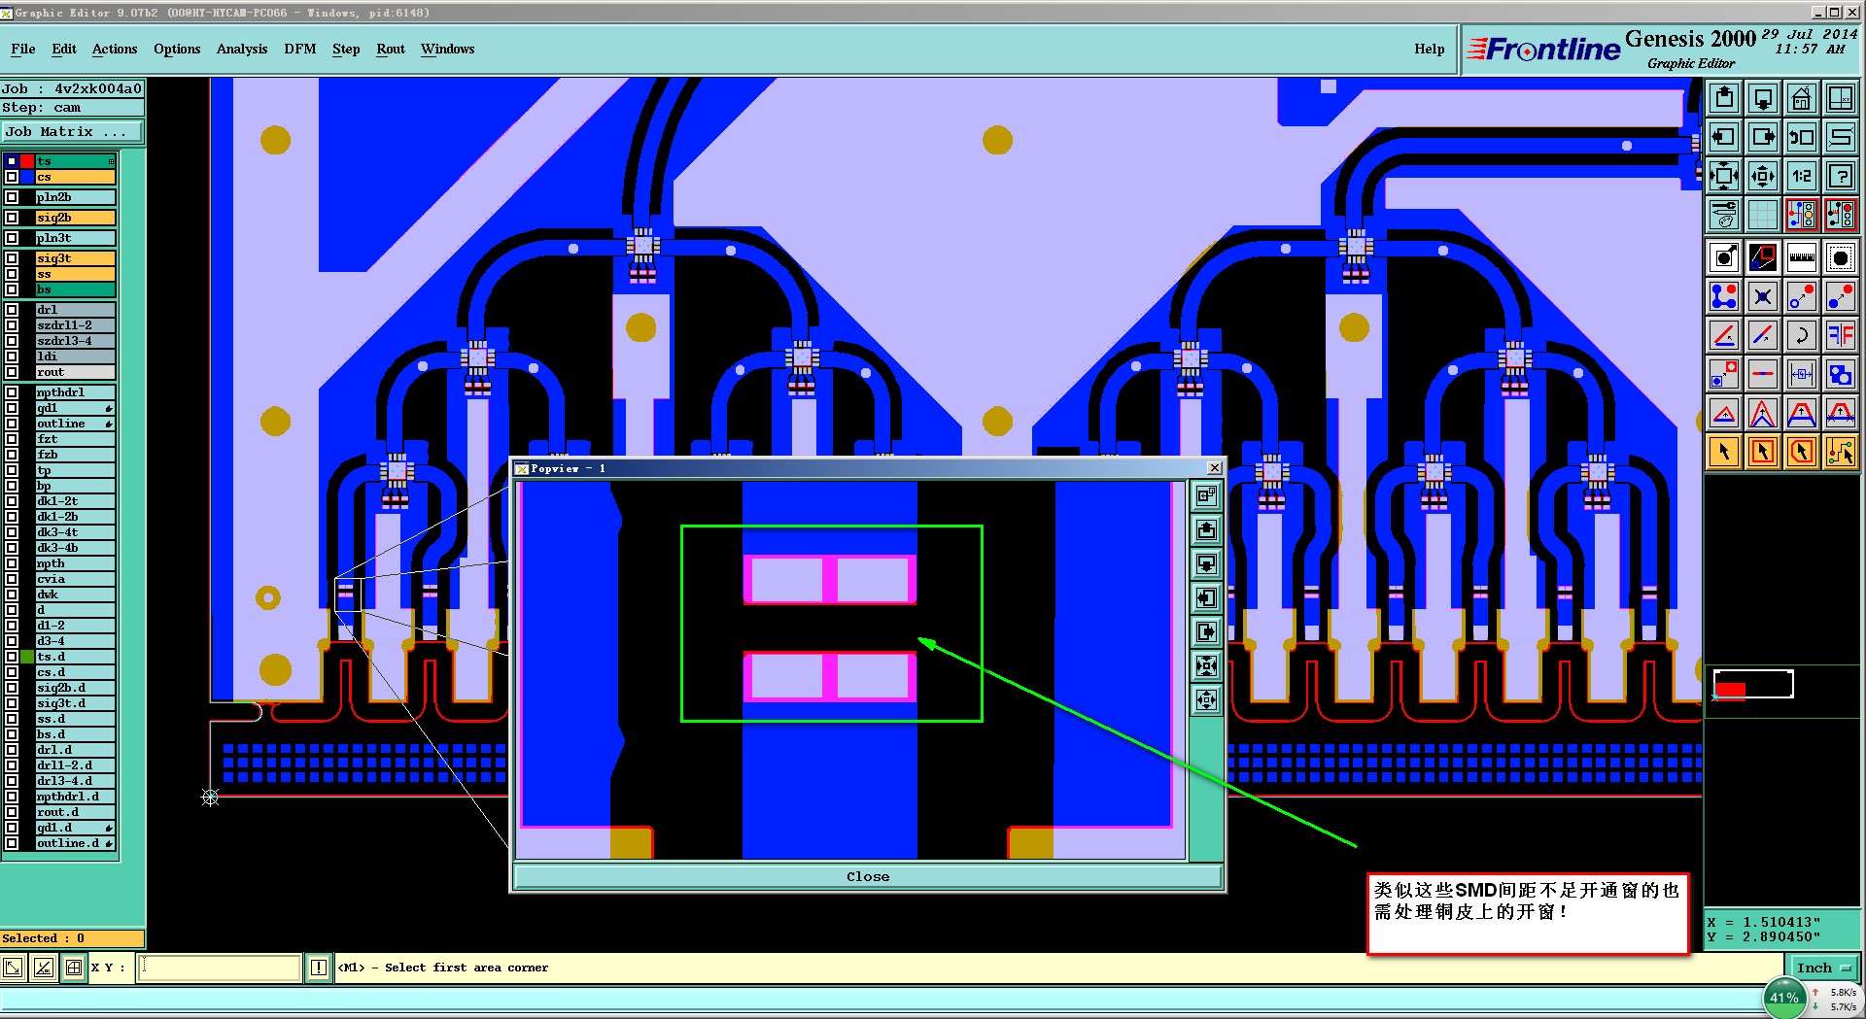Viewport: 1866px width, 1019px height.
Task: Click the zoom out arrows-outward icon
Action: point(1763,176)
